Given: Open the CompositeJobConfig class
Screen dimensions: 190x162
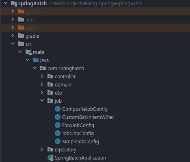Looking at the screenshot, I should pos(85,109).
